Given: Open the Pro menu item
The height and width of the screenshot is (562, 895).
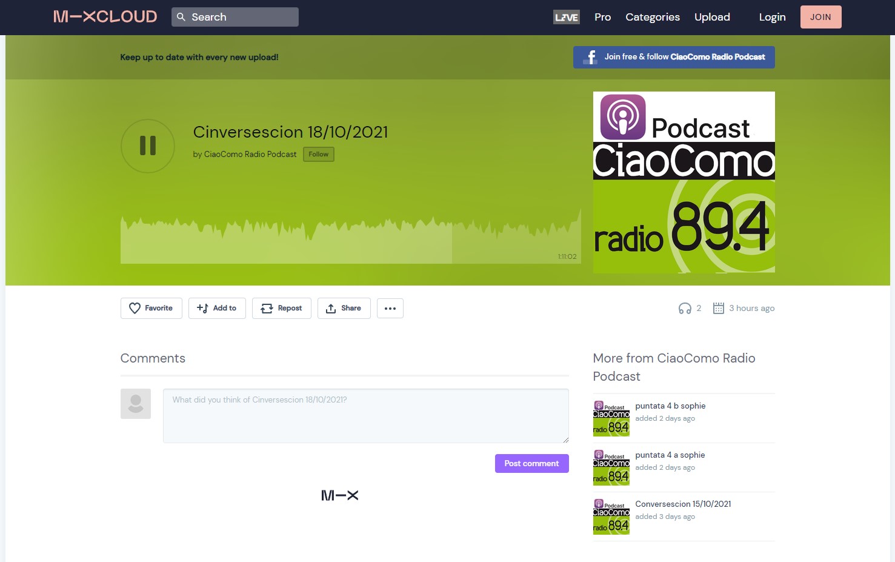Looking at the screenshot, I should click(602, 17).
